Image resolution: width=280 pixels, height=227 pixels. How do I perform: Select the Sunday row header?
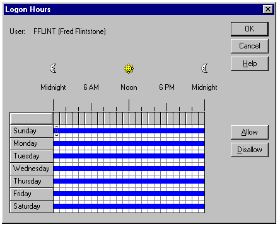(32, 131)
